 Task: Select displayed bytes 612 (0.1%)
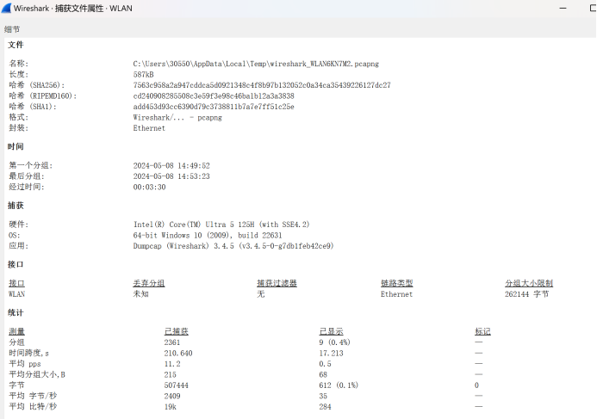(339, 385)
